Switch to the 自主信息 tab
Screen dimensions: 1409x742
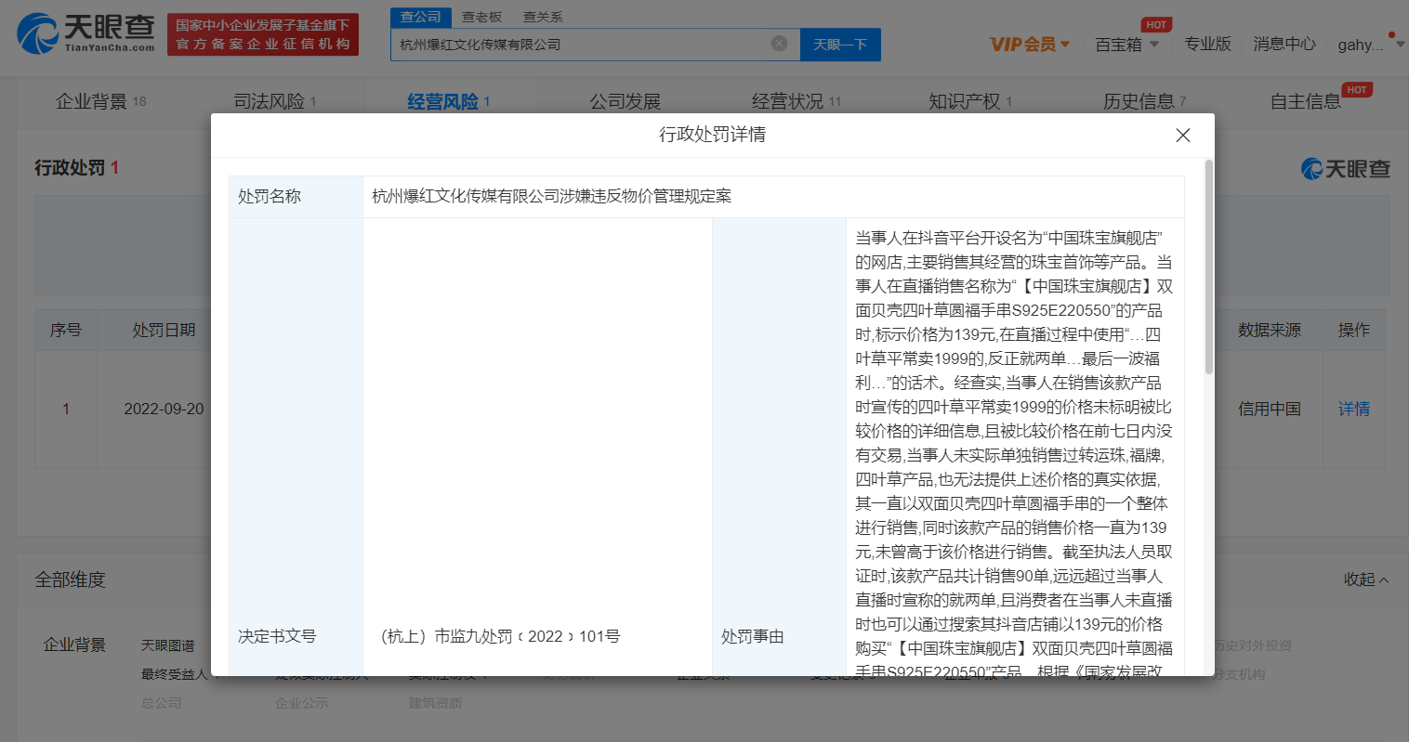1306,101
